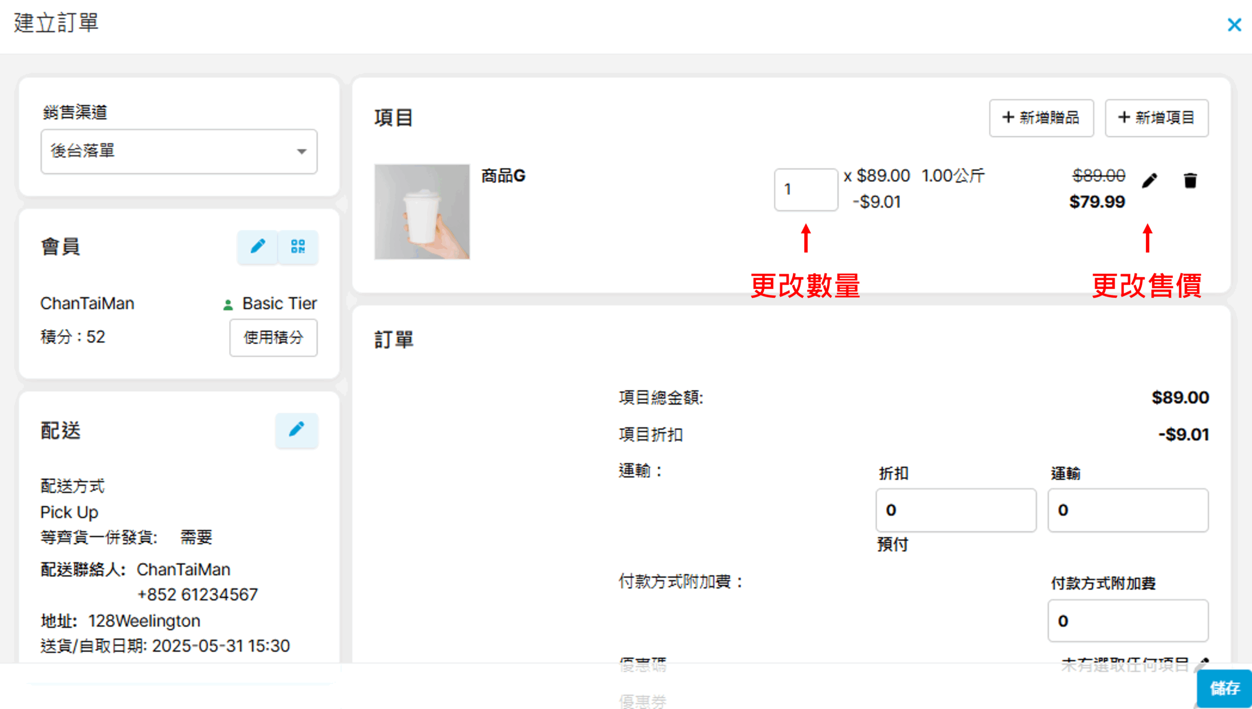Delete 商品G with the trash icon

[x=1190, y=180]
